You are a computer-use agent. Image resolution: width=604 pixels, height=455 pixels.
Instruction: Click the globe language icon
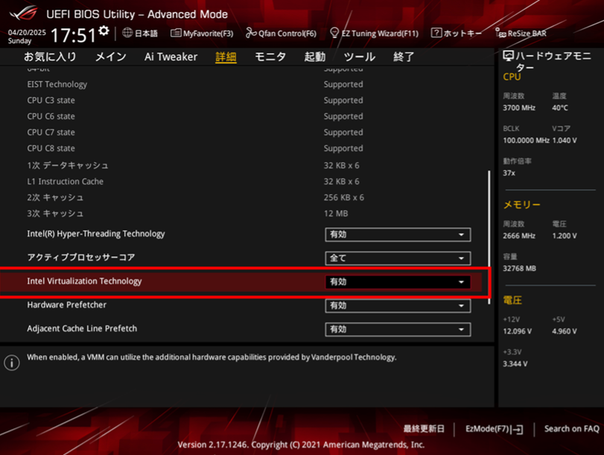pyautogui.click(x=127, y=33)
